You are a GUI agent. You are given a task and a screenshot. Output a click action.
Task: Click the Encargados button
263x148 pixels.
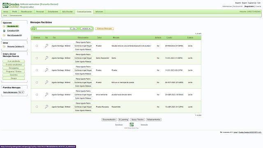14,68
